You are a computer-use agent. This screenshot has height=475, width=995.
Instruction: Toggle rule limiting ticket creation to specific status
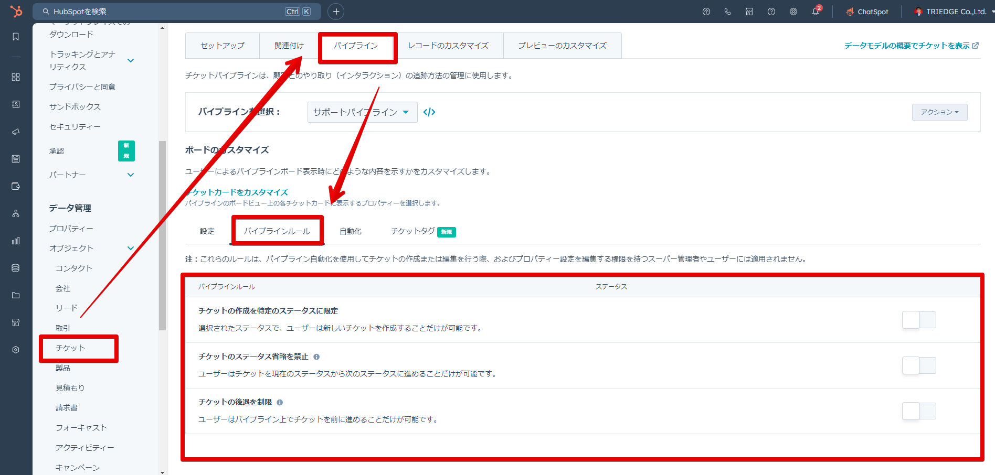tap(919, 320)
